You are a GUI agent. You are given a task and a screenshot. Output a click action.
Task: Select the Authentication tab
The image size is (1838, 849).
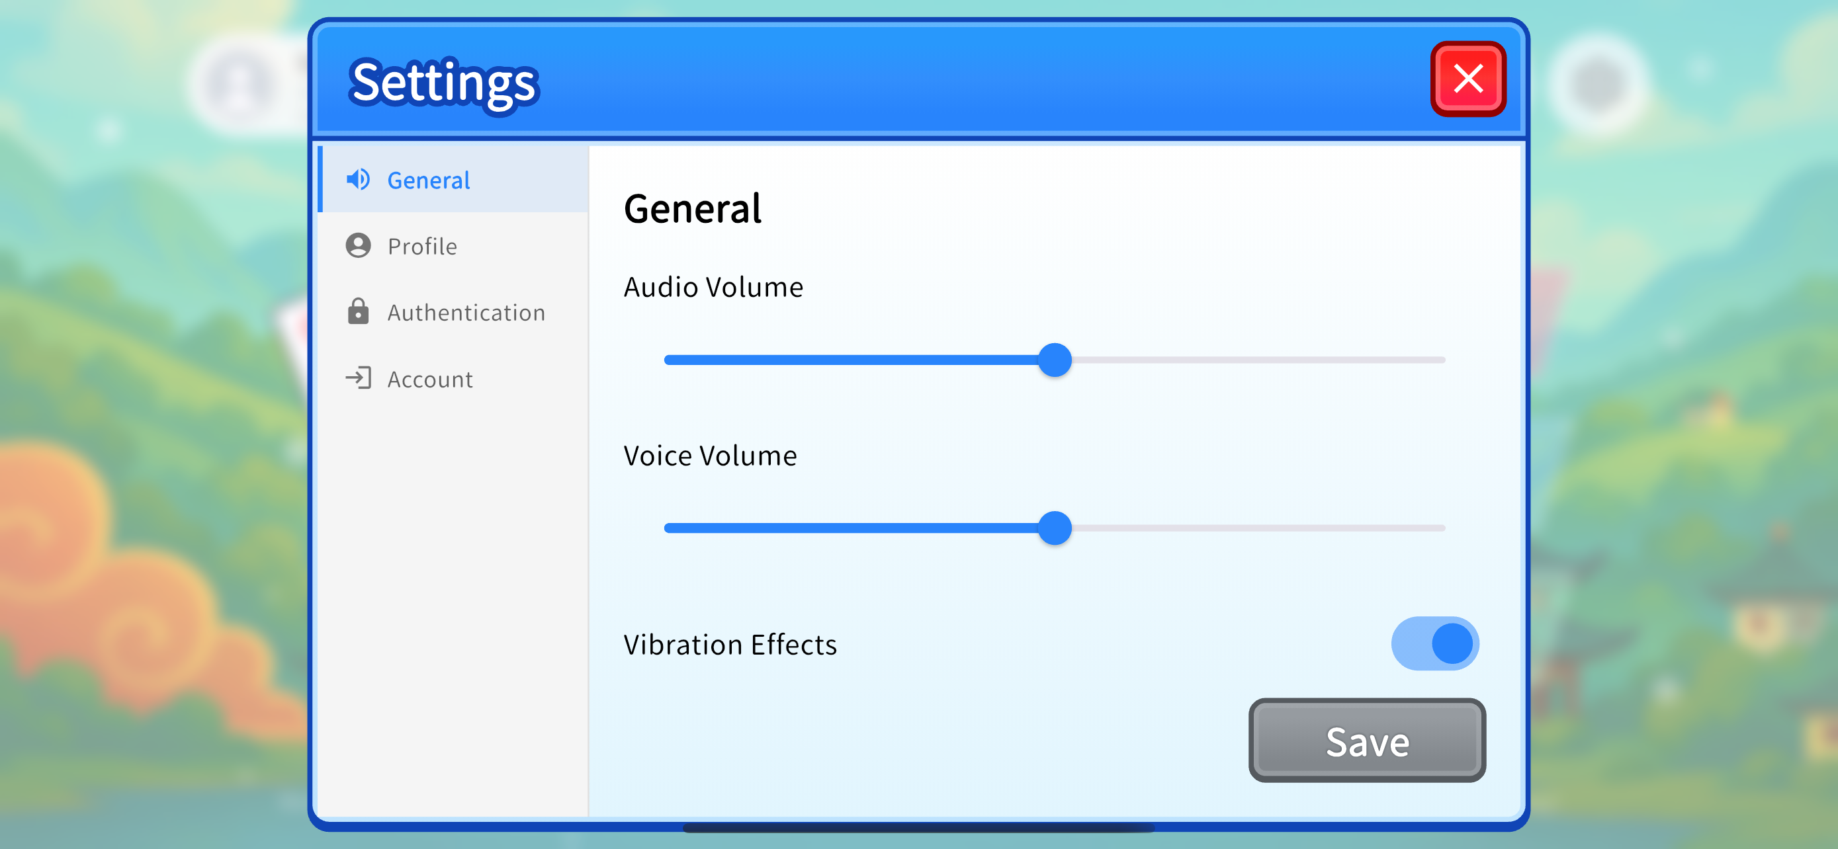point(454,312)
